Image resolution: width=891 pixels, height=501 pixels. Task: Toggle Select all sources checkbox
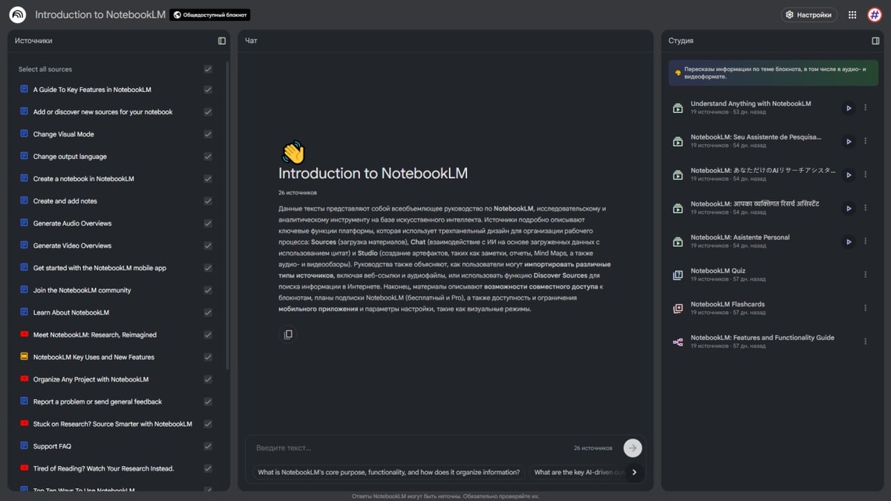(208, 69)
